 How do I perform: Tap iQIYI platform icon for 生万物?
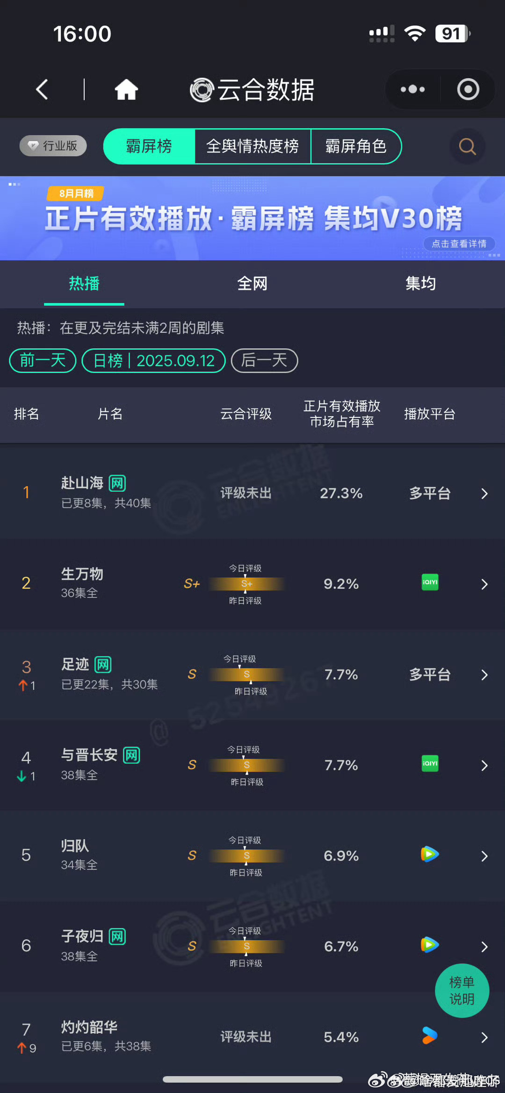[430, 582]
